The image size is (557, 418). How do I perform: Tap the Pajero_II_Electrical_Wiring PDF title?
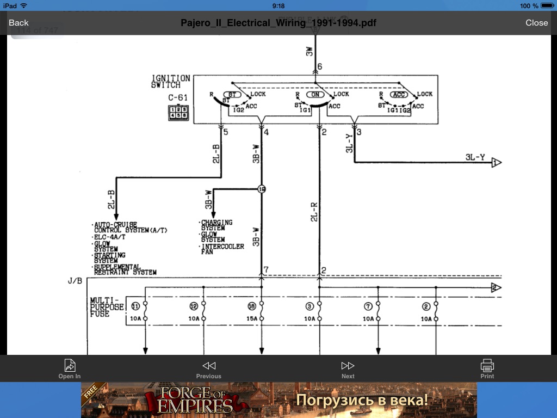coord(278,22)
